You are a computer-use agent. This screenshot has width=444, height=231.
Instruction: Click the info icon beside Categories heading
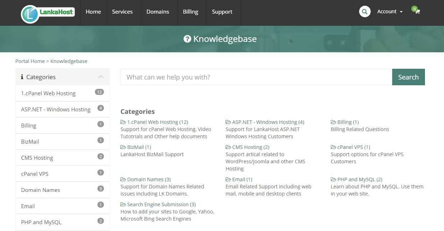click(x=22, y=77)
